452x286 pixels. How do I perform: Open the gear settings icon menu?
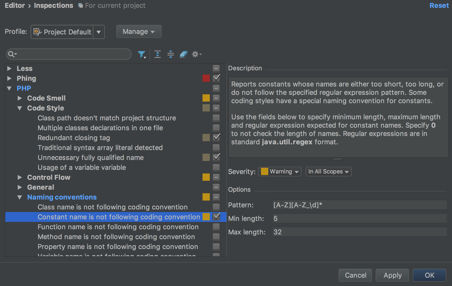tap(197, 54)
